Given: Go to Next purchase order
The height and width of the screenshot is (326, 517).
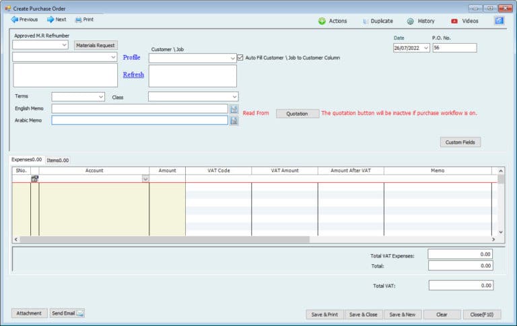Looking at the screenshot, I should [x=57, y=19].
